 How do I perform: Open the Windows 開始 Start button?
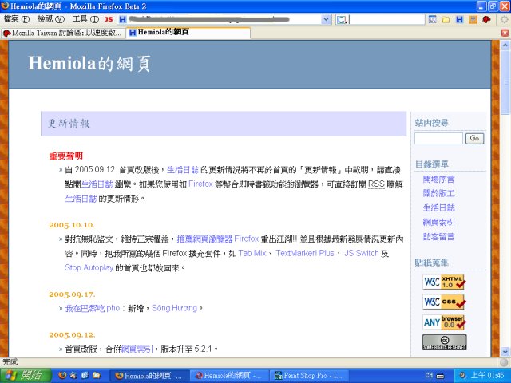point(26,376)
